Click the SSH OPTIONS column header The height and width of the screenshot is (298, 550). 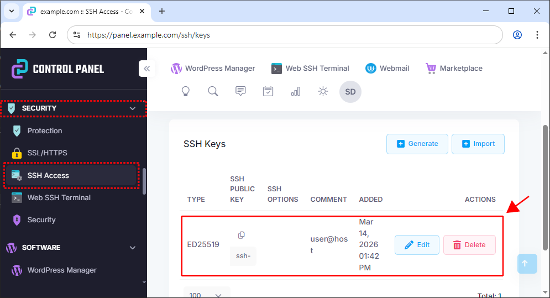[282, 194]
